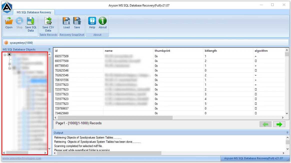Viewport: 291px width, 163px height.
Task: Pin the MS SQL Database Objects panel
Action: (49, 49)
